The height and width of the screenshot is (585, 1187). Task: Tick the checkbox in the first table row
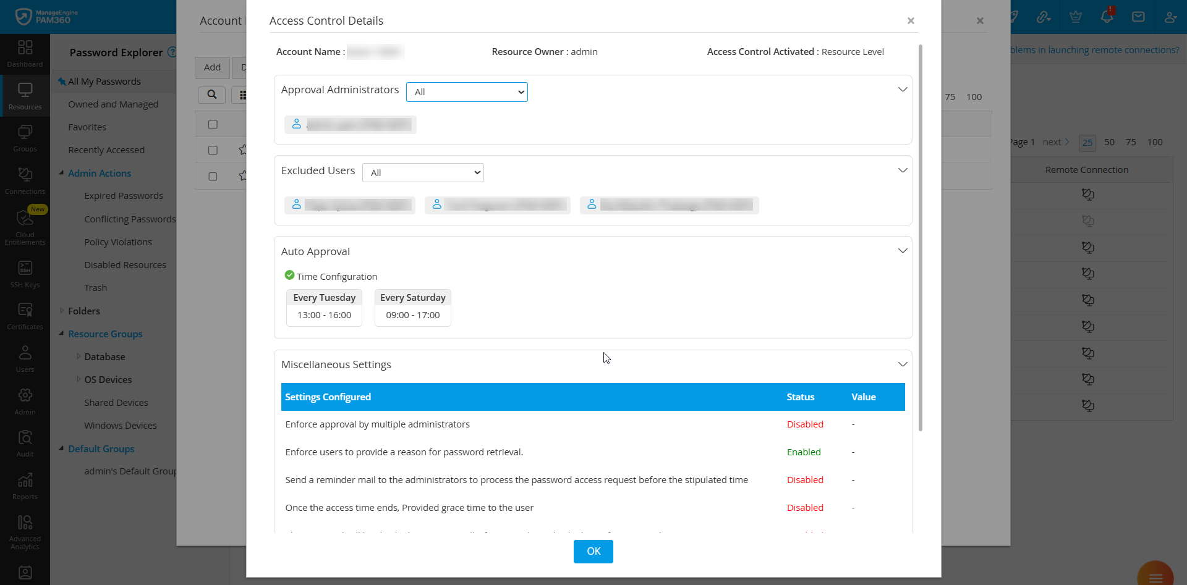coord(213,150)
